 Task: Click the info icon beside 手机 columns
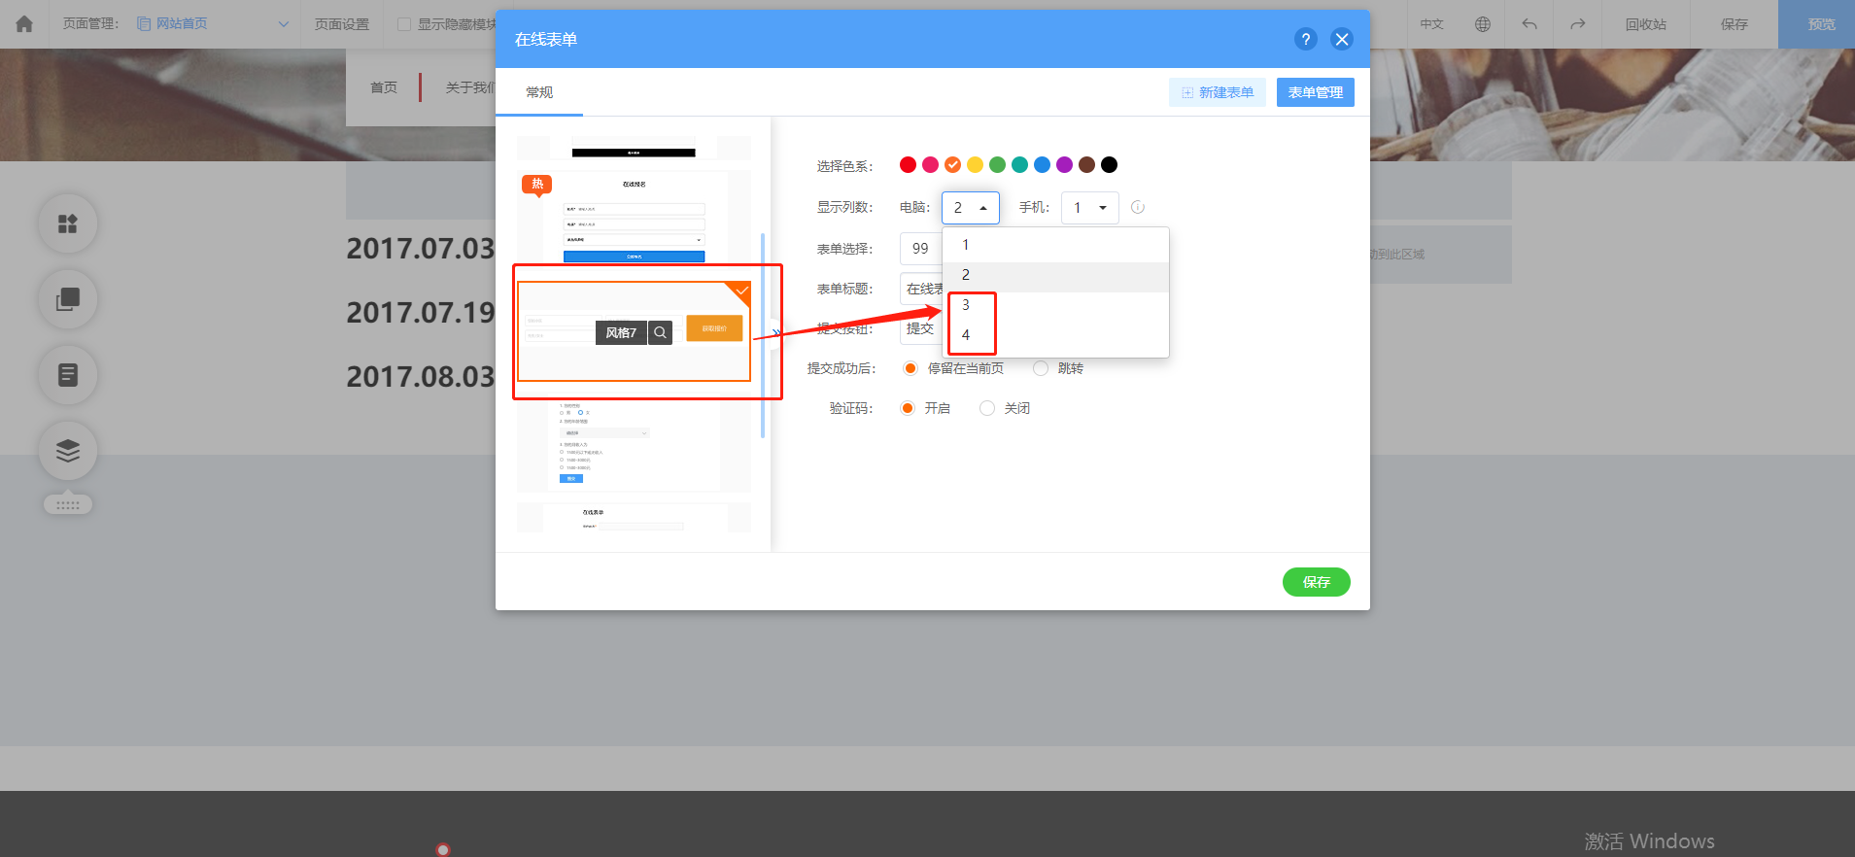pyautogui.click(x=1138, y=207)
